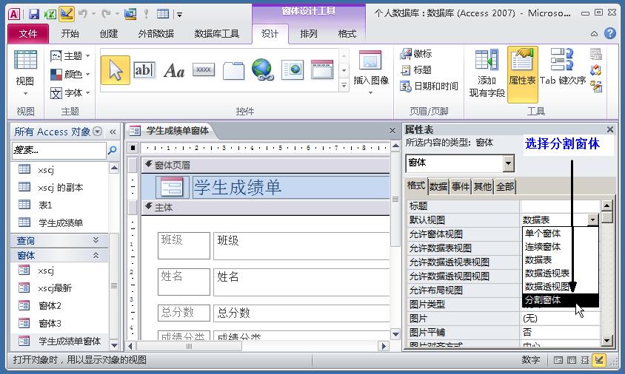Click the 图片 property value (无)
This screenshot has width=625, height=374.
click(560, 319)
